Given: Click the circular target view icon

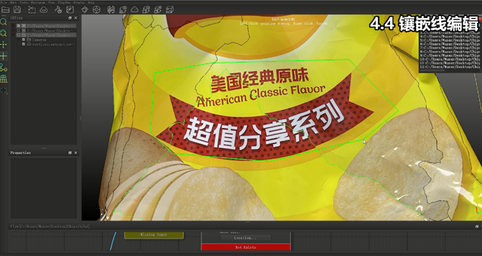Looking at the screenshot, I should pos(96,10).
